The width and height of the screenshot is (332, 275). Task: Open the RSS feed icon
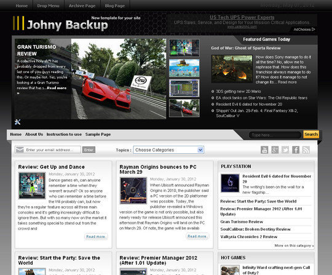[306, 150]
